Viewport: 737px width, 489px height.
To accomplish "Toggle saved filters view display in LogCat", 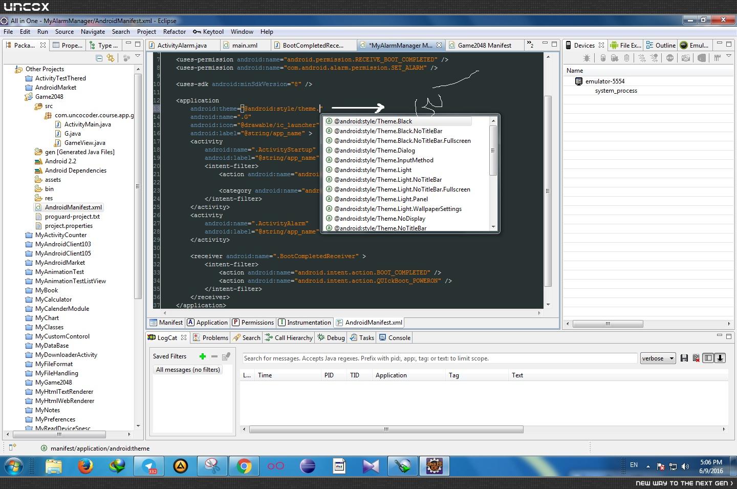I will [708, 358].
